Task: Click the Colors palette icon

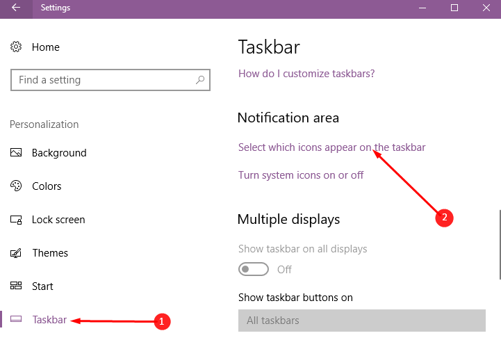Action: click(16, 186)
